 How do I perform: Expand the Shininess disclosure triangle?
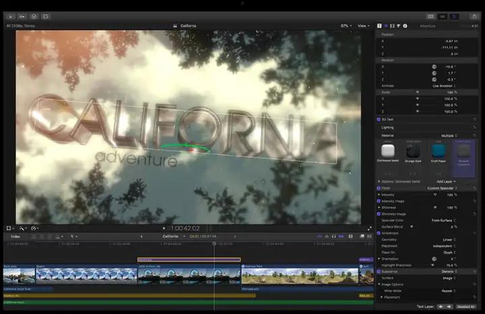379,208
